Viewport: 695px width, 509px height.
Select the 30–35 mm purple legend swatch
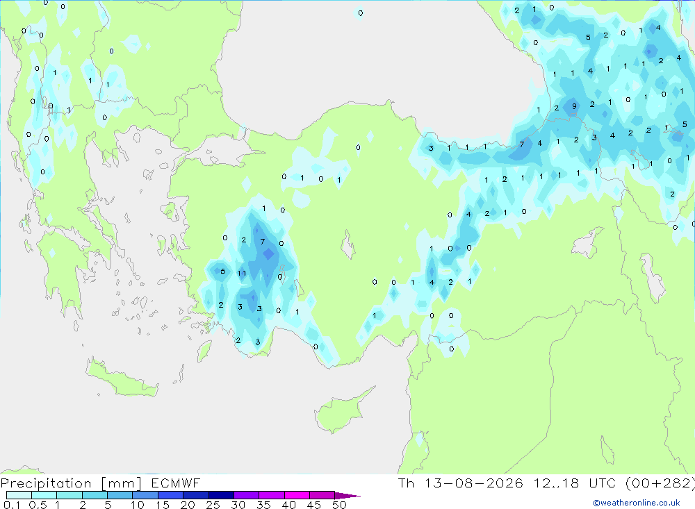point(247,495)
